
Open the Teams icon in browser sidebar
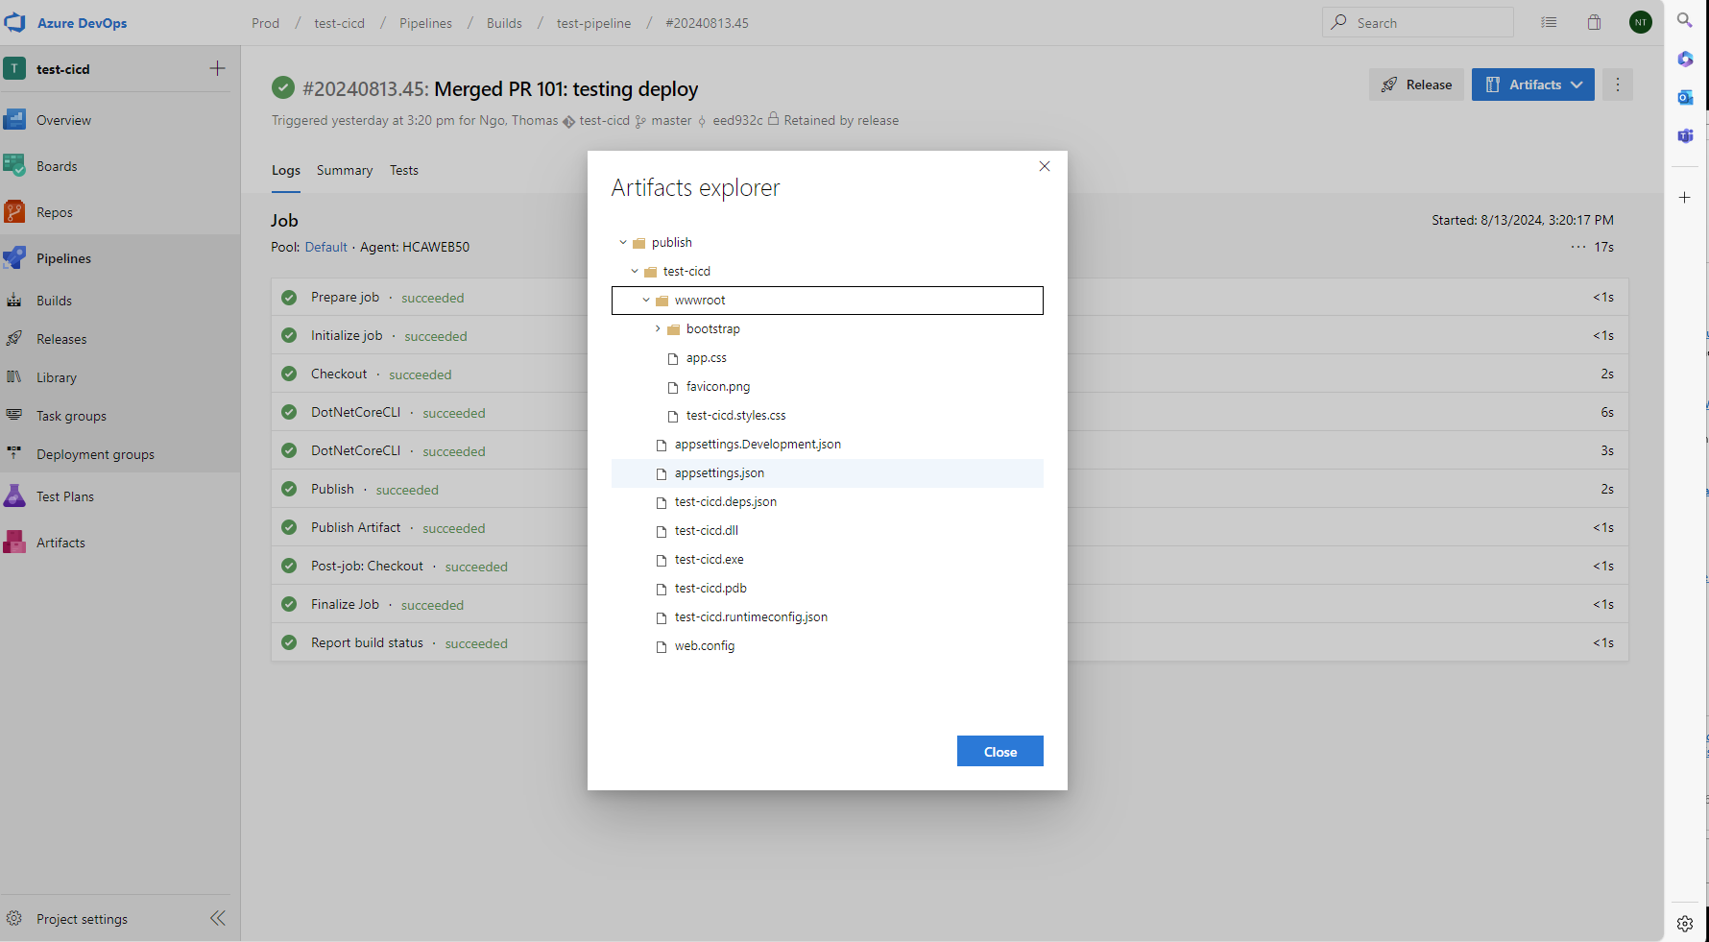click(1685, 135)
